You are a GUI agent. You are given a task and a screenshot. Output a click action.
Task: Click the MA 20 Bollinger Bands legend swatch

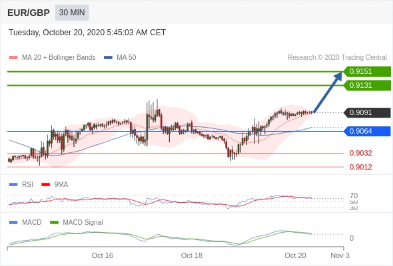(13, 58)
